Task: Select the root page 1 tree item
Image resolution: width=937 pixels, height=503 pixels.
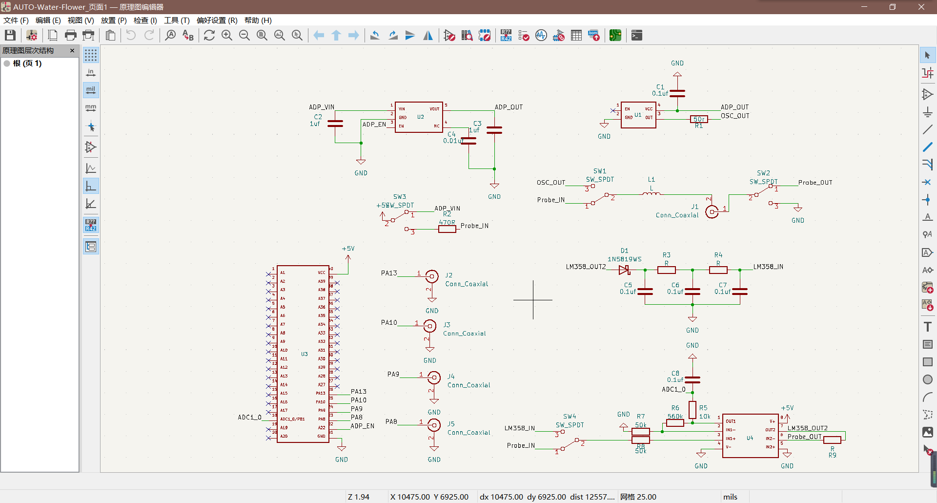Action: point(27,63)
